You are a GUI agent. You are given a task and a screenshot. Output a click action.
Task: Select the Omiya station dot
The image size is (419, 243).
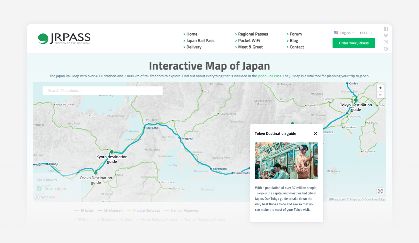347,83
